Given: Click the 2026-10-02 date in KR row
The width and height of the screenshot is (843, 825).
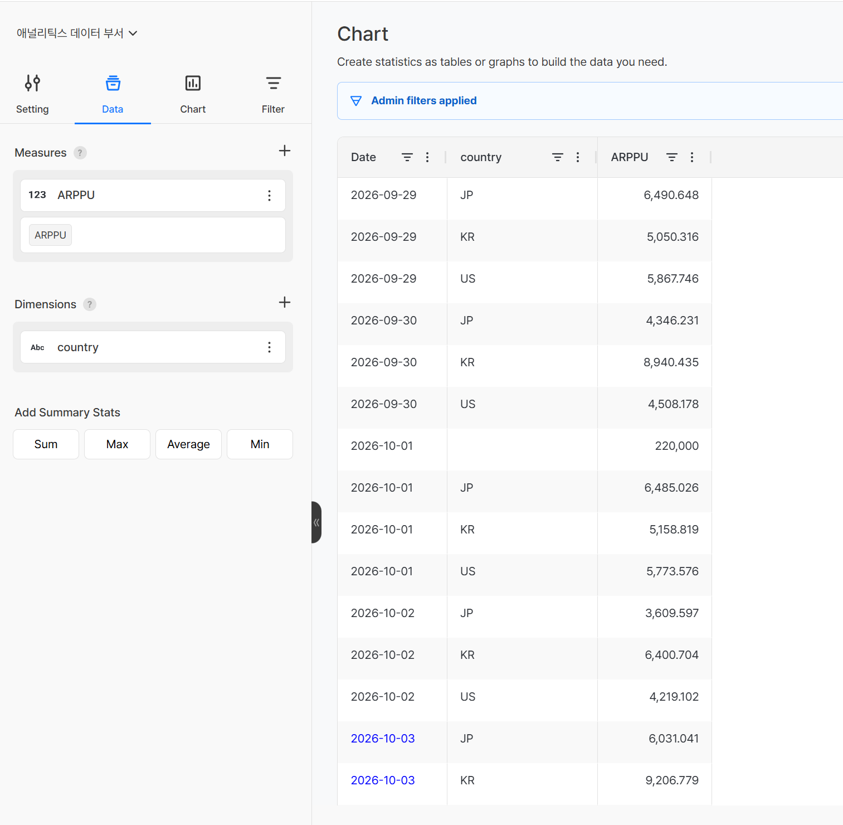Looking at the screenshot, I should [x=383, y=655].
